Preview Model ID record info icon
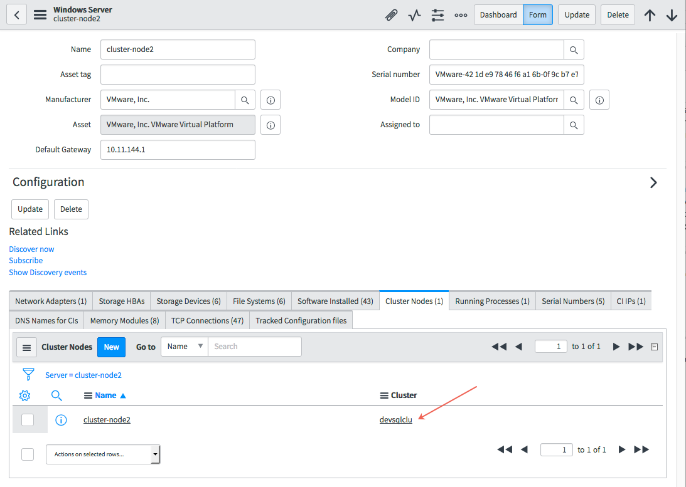This screenshot has width=686, height=487. point(599,100)
